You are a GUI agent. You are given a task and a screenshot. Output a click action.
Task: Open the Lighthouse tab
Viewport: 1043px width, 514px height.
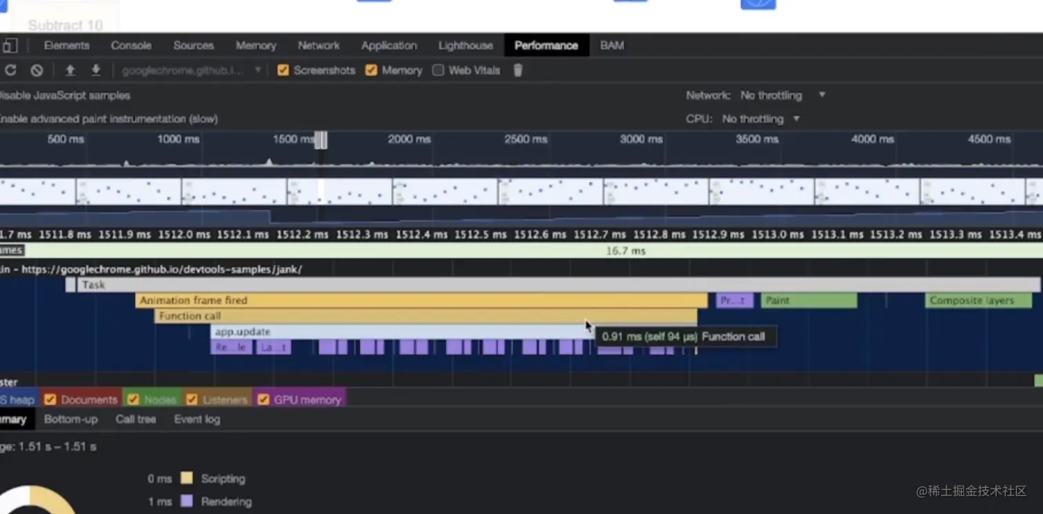tap(466, 46)
